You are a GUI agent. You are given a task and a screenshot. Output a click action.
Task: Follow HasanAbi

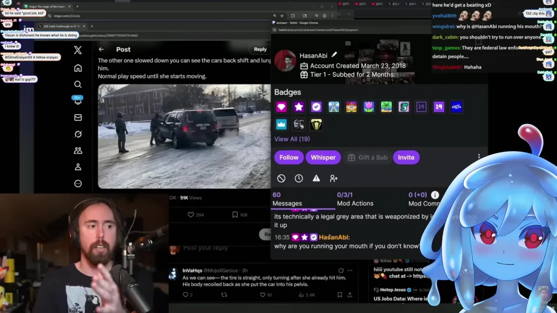[289, 157]
